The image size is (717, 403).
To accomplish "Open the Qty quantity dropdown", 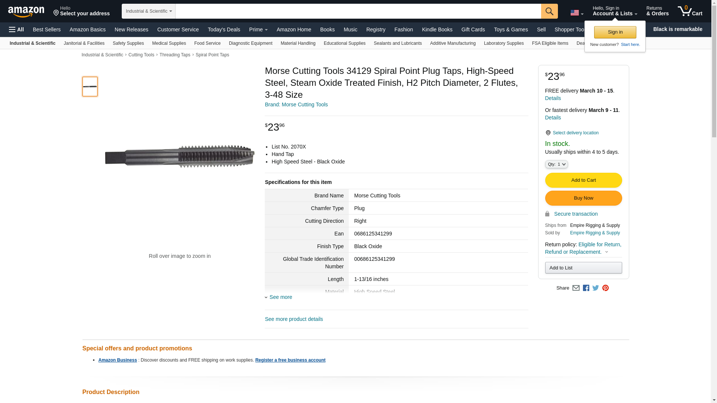I will click(x=556, y=164).
